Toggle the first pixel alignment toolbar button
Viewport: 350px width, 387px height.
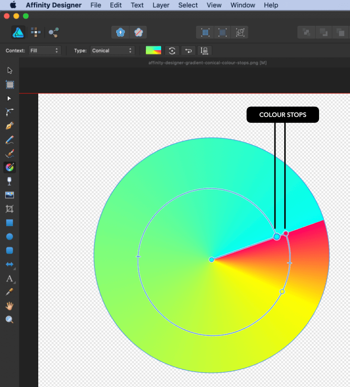(x=205, y=32)
